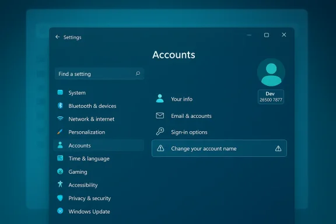Open Bluetooth & devices category
This screenshot has height=224, width=336.
92,106
